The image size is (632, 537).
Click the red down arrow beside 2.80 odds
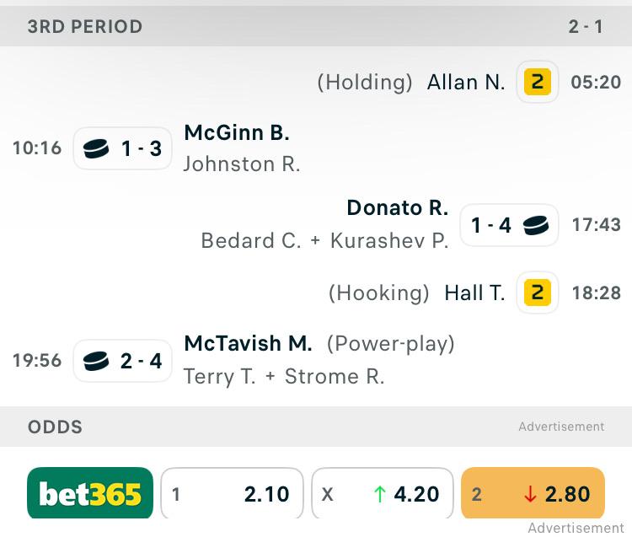click(530, 494)
